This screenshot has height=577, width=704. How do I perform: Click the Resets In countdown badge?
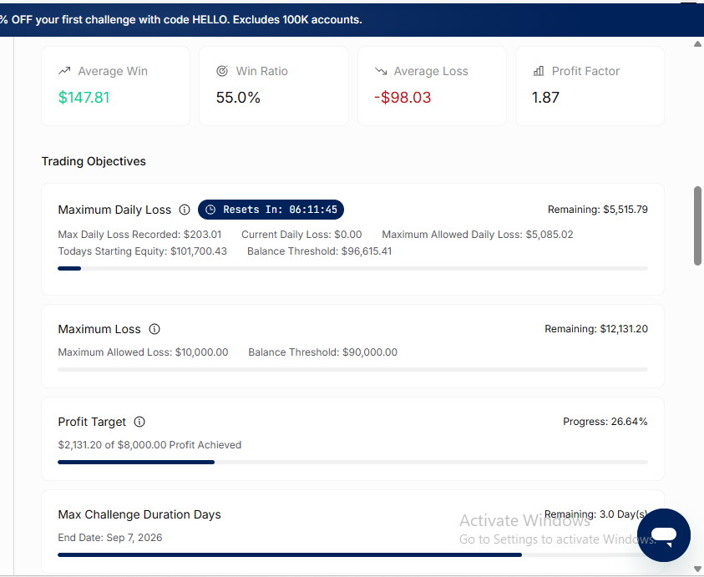pos(271,210)
